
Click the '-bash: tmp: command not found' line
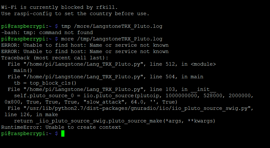(47, 33)
